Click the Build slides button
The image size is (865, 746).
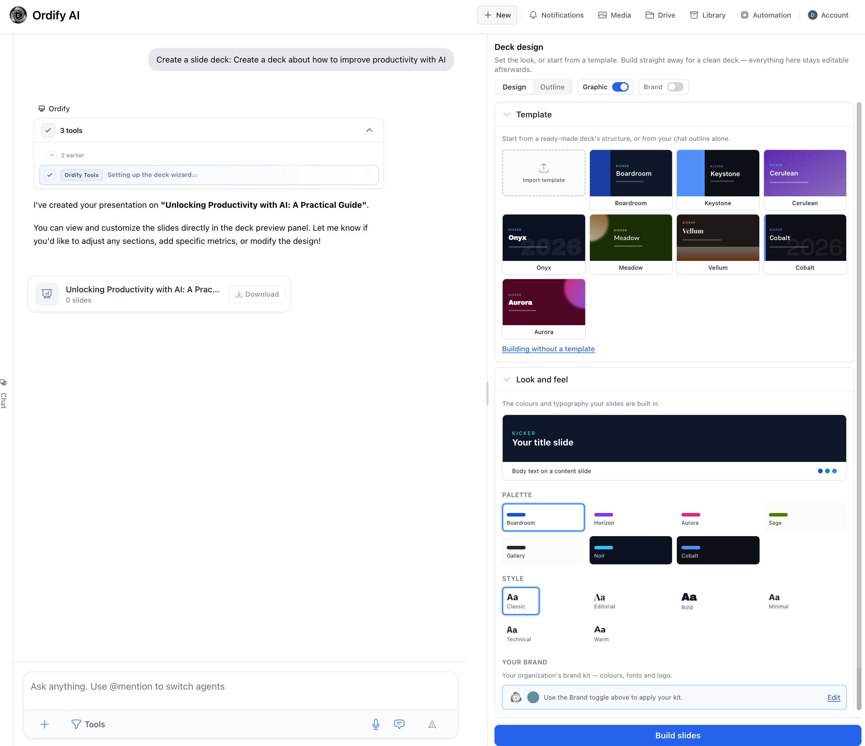[678, 735]
